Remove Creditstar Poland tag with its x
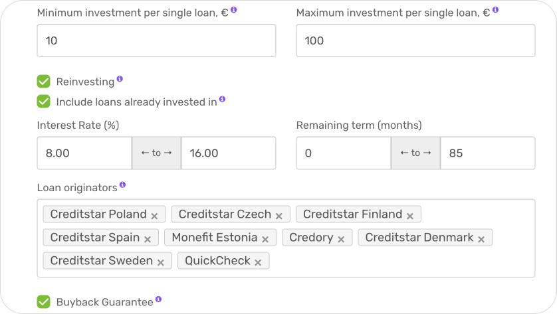 (x=154, y=216)
